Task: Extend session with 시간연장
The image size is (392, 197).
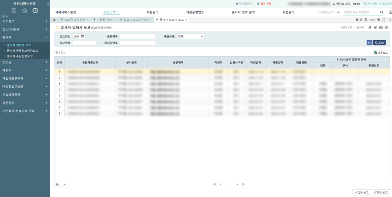Action: (370, 4)
